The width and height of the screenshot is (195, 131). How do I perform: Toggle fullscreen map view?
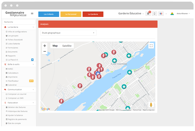tap(151, 46)
